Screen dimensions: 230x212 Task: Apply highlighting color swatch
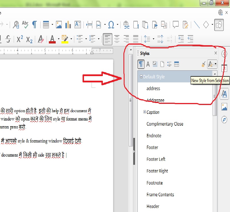tap(64, 39)
